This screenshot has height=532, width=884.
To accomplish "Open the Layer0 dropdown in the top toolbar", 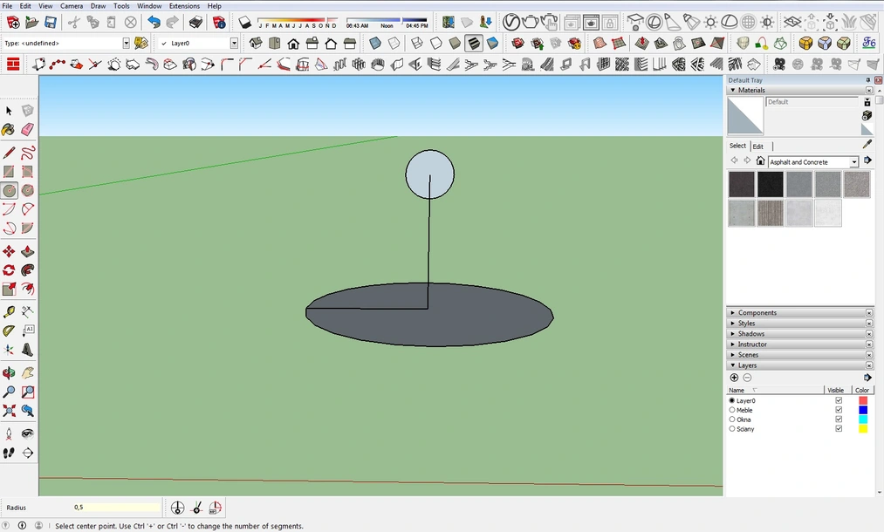I will pos(233,42).
